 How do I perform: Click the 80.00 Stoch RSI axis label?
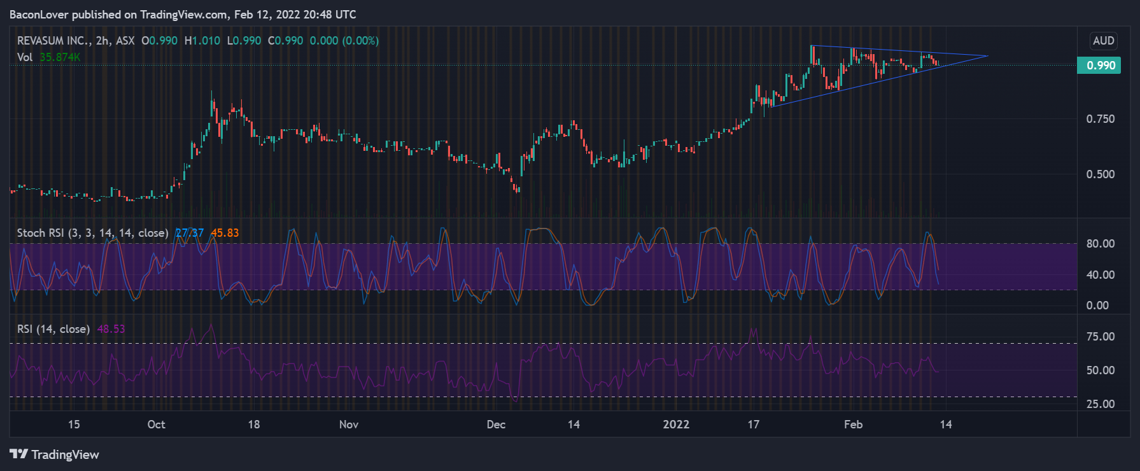(x=1101, y=244)
